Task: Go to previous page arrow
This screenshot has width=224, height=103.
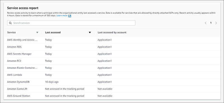Action: tap(206, 23)
